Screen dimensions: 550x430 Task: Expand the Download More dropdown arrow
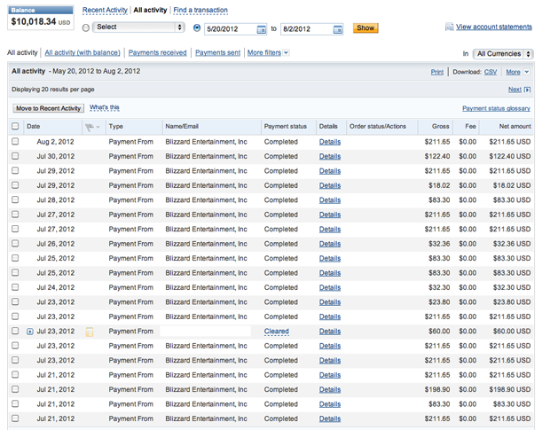tap(527, 72)
